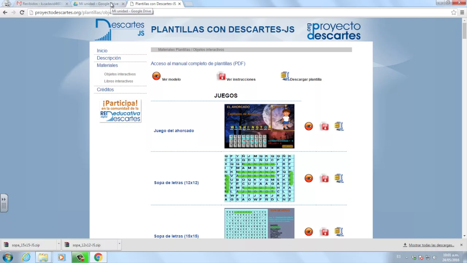View model of Sopa de letras (12x12)
The image size is (467, 263).
point(309,178)
